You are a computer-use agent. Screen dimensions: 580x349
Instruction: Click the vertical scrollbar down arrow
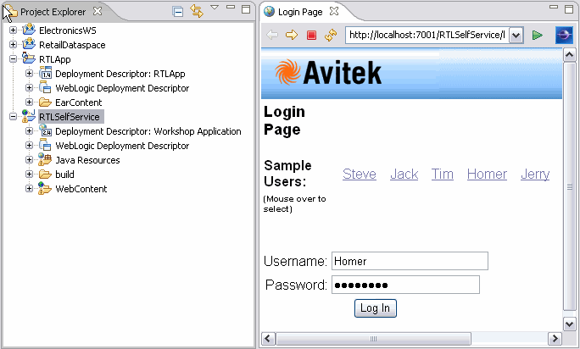(569, 324)
